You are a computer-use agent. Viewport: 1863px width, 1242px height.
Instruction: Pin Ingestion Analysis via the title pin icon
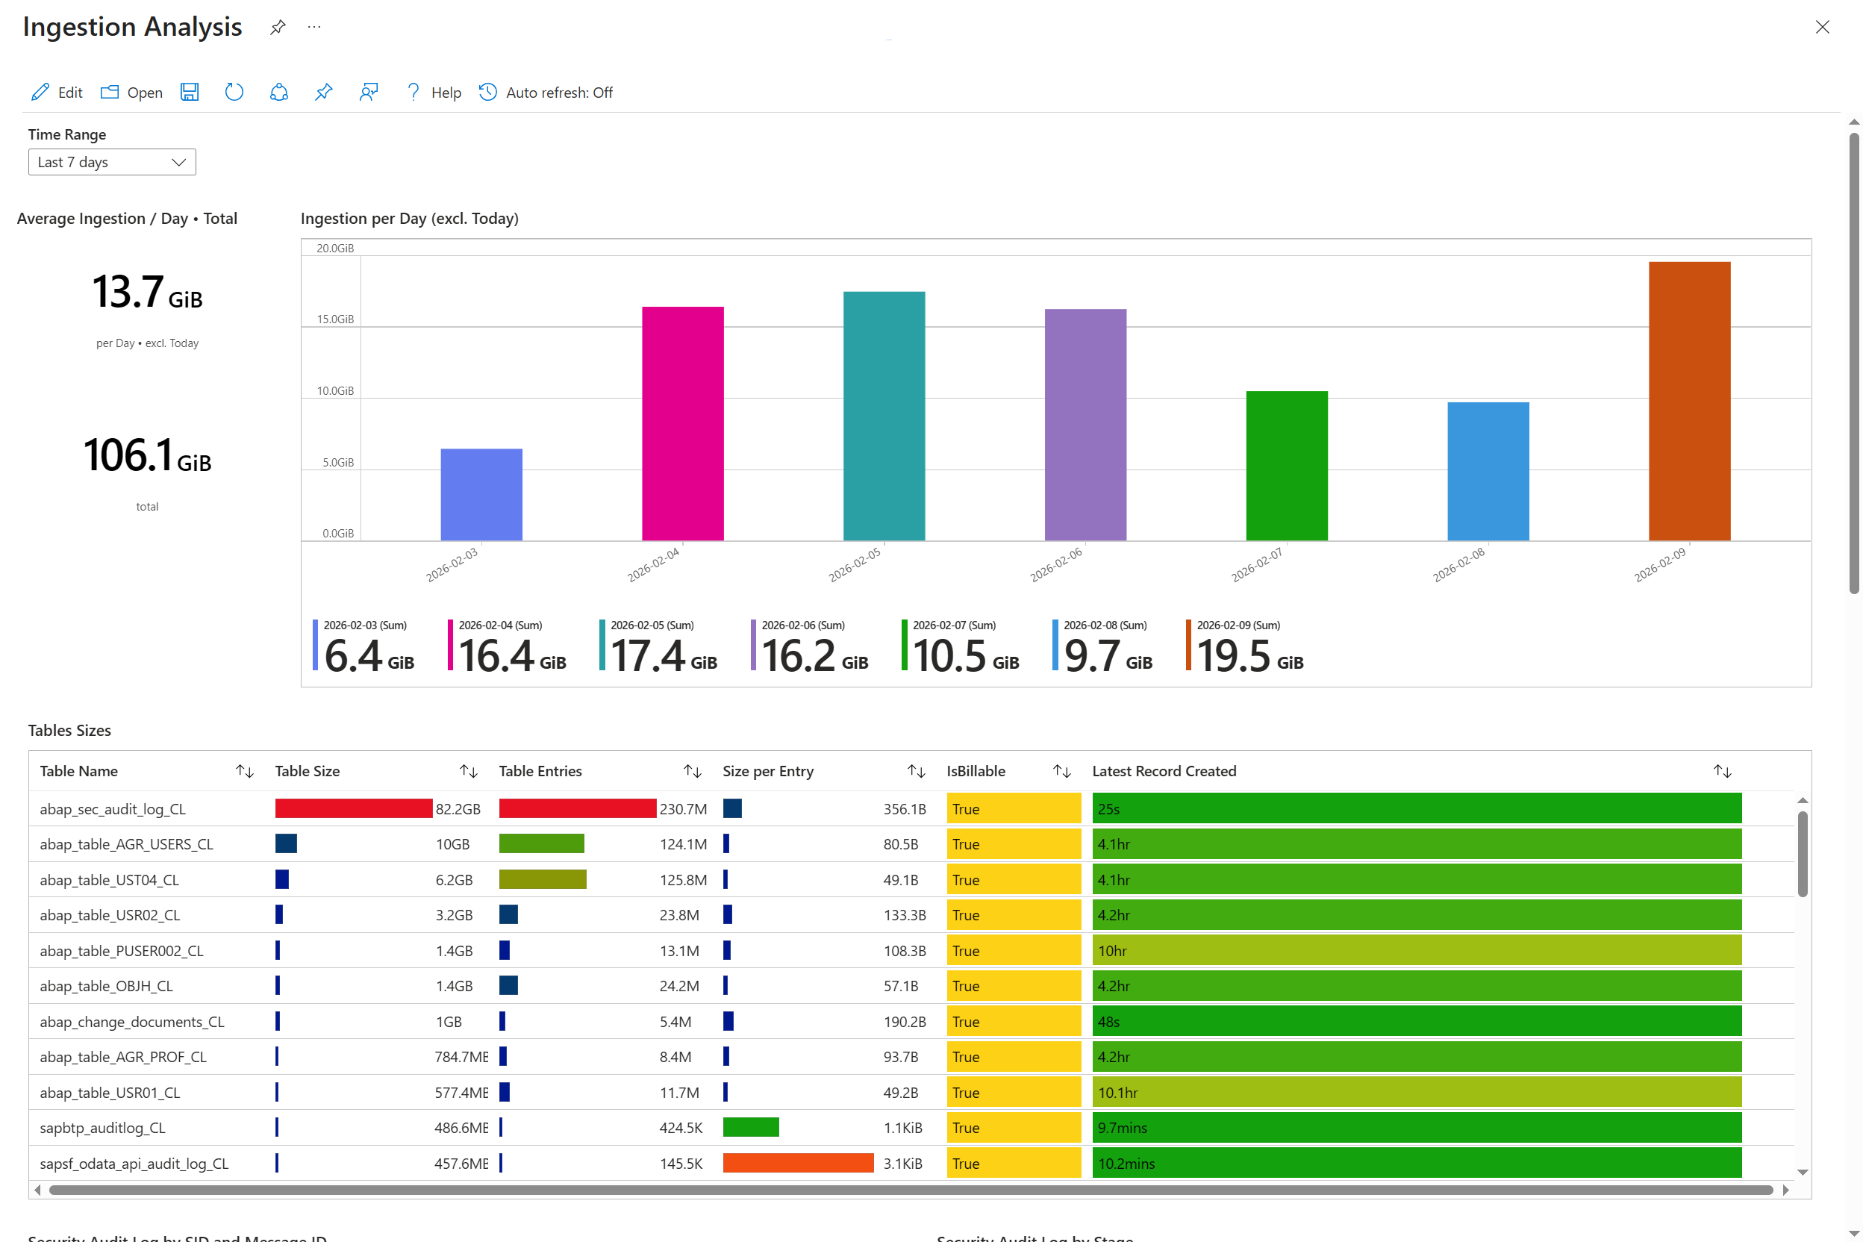coord(277,27)
